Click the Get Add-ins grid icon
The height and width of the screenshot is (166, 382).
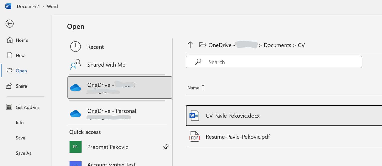[9, 107]
